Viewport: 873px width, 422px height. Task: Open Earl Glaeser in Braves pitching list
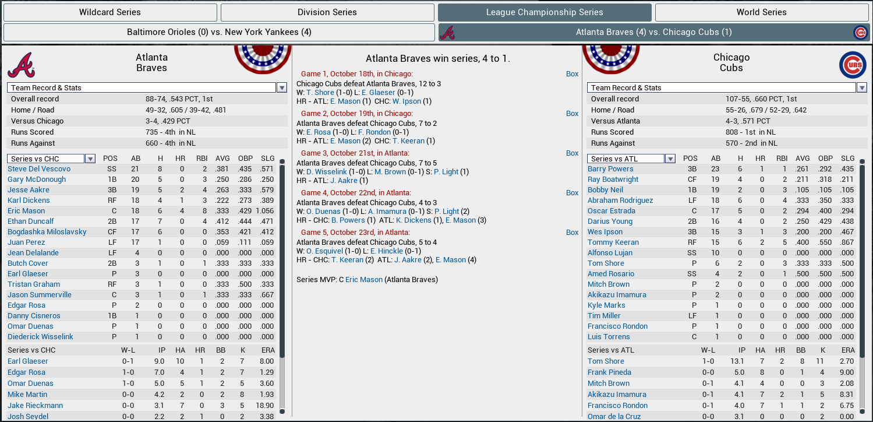coord(28,361)
